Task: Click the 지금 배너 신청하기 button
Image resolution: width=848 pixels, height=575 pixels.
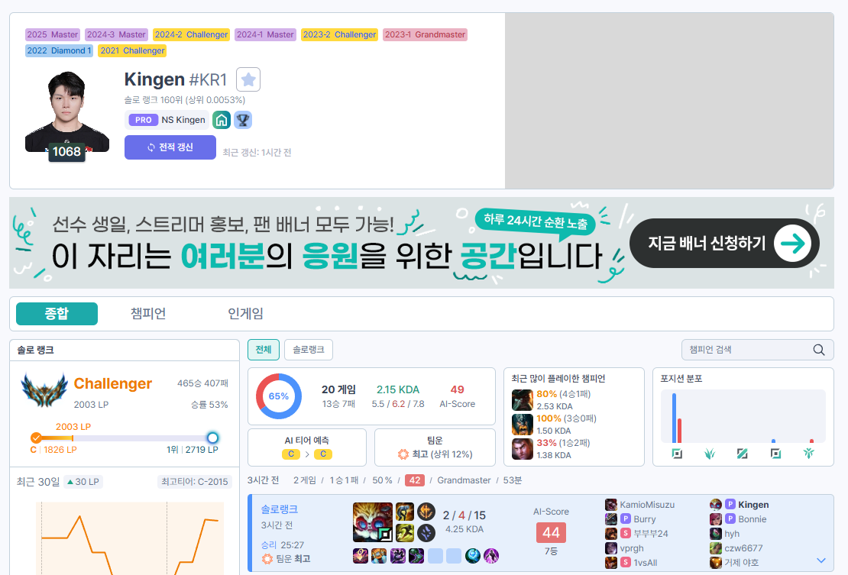Action: click(x=724, y=243)
